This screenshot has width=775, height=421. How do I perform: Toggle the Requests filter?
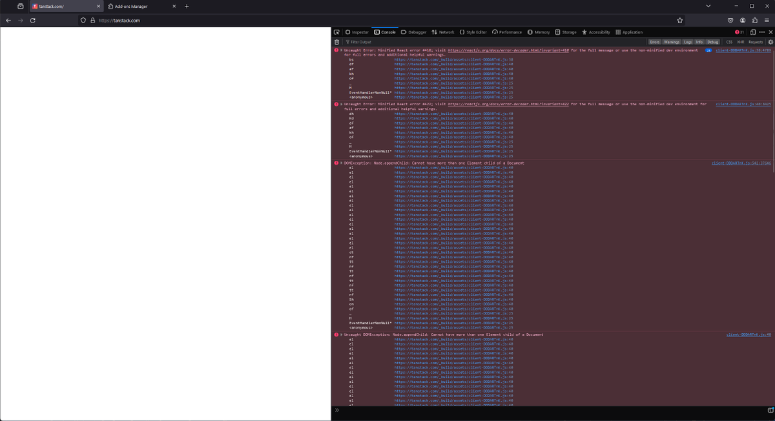click(756, 42)
